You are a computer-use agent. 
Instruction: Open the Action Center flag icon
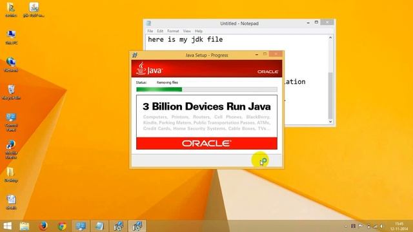[361, 226]
